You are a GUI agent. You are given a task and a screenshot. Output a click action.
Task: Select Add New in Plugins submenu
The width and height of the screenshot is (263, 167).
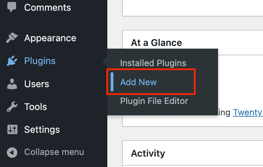(139, 82)
